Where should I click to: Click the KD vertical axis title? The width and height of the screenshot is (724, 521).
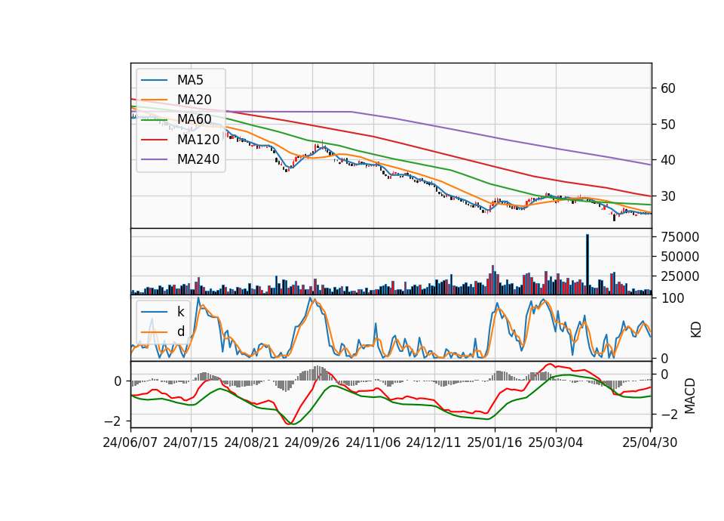point(696,329)
